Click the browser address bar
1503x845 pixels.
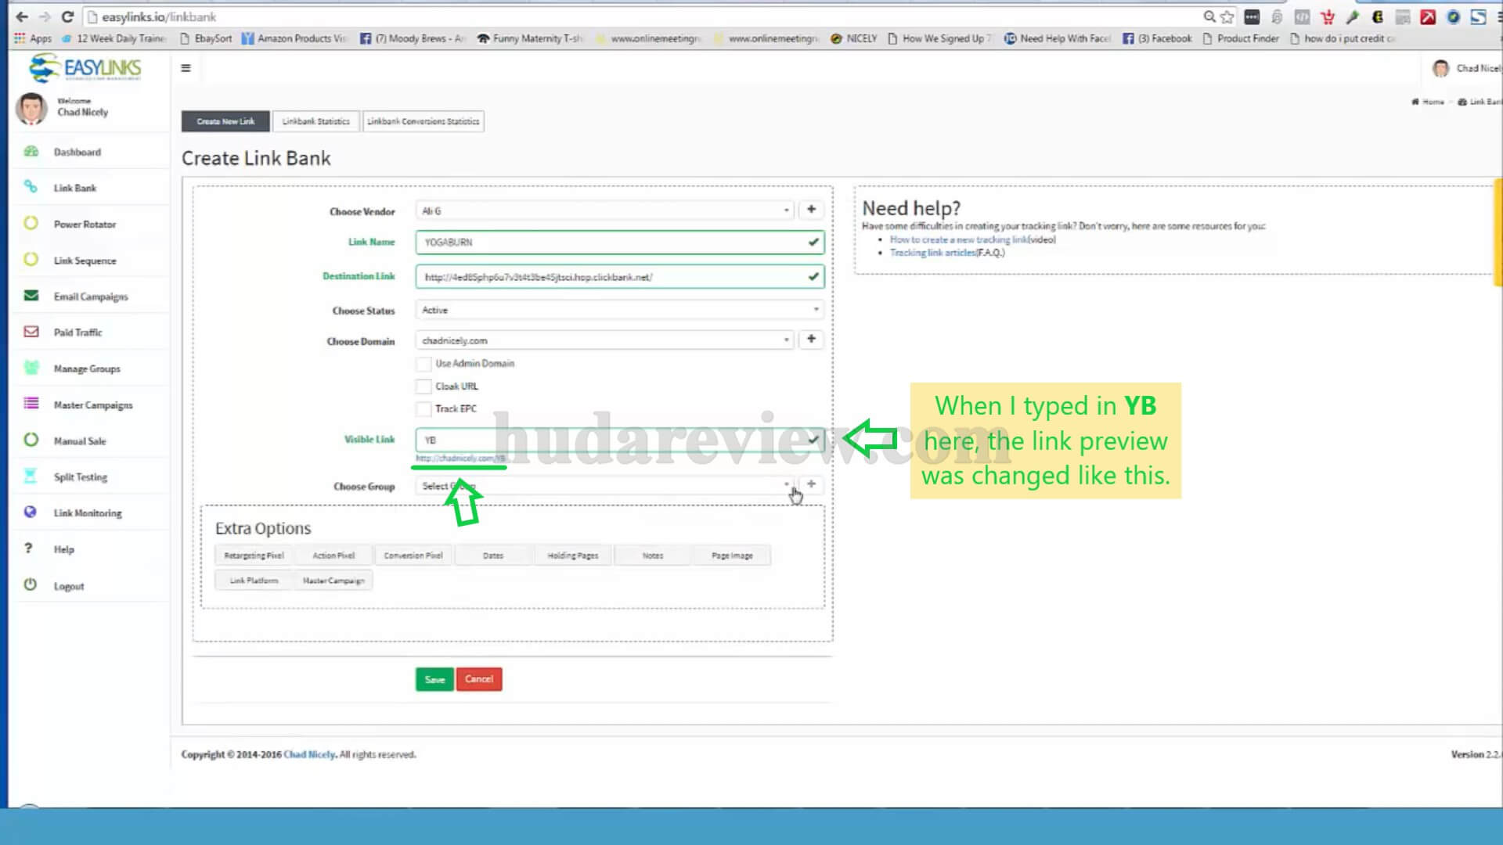642,16
